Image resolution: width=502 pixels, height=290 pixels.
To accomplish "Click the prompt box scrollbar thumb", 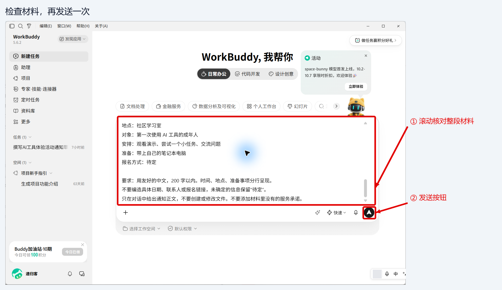I will coord(365,188).
